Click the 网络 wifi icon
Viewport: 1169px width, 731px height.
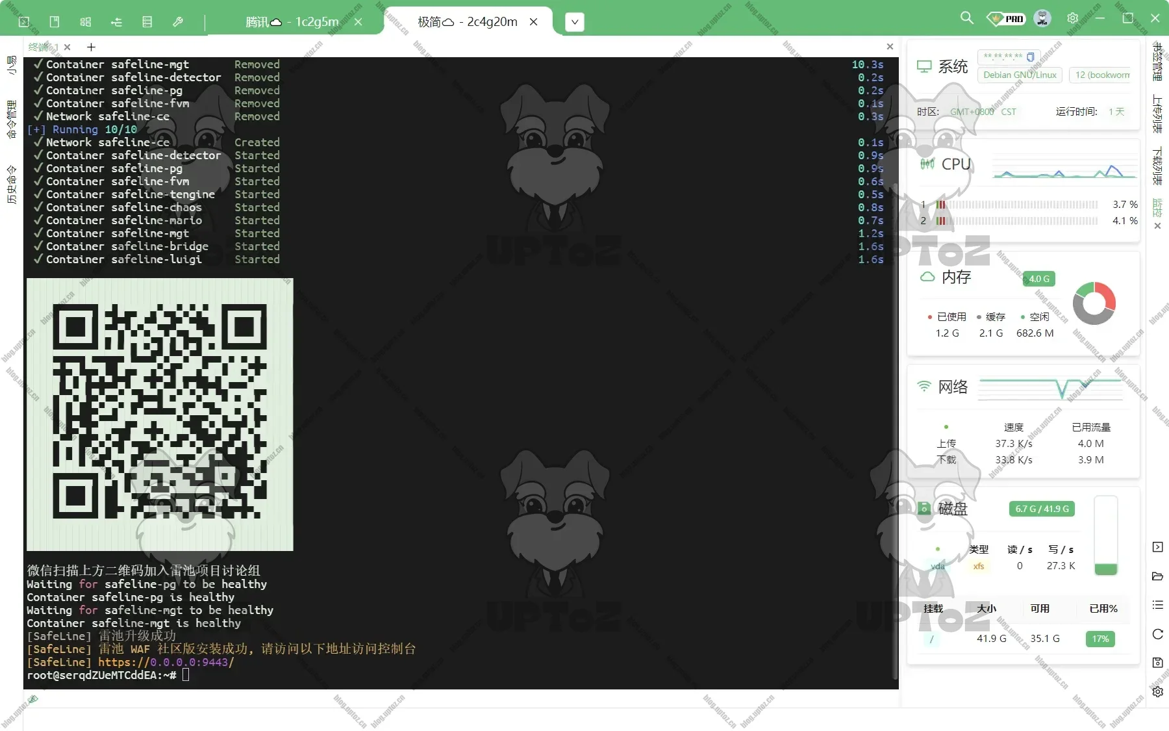(924, 386)
